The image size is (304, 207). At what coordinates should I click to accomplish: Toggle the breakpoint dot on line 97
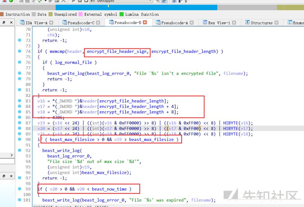(x=19, y=178)
